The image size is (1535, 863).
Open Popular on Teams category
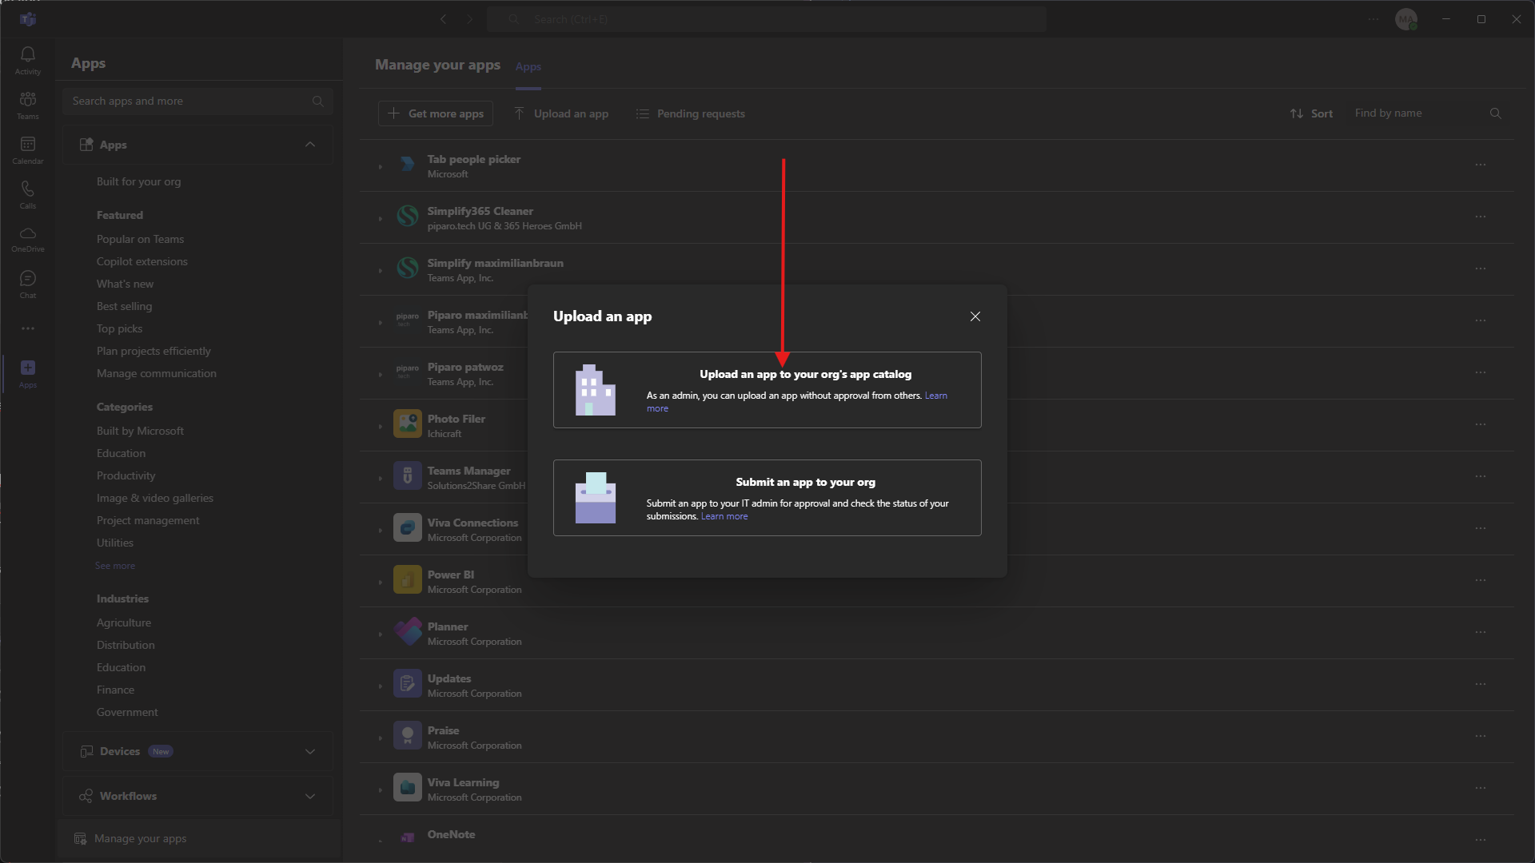[141, 240]
